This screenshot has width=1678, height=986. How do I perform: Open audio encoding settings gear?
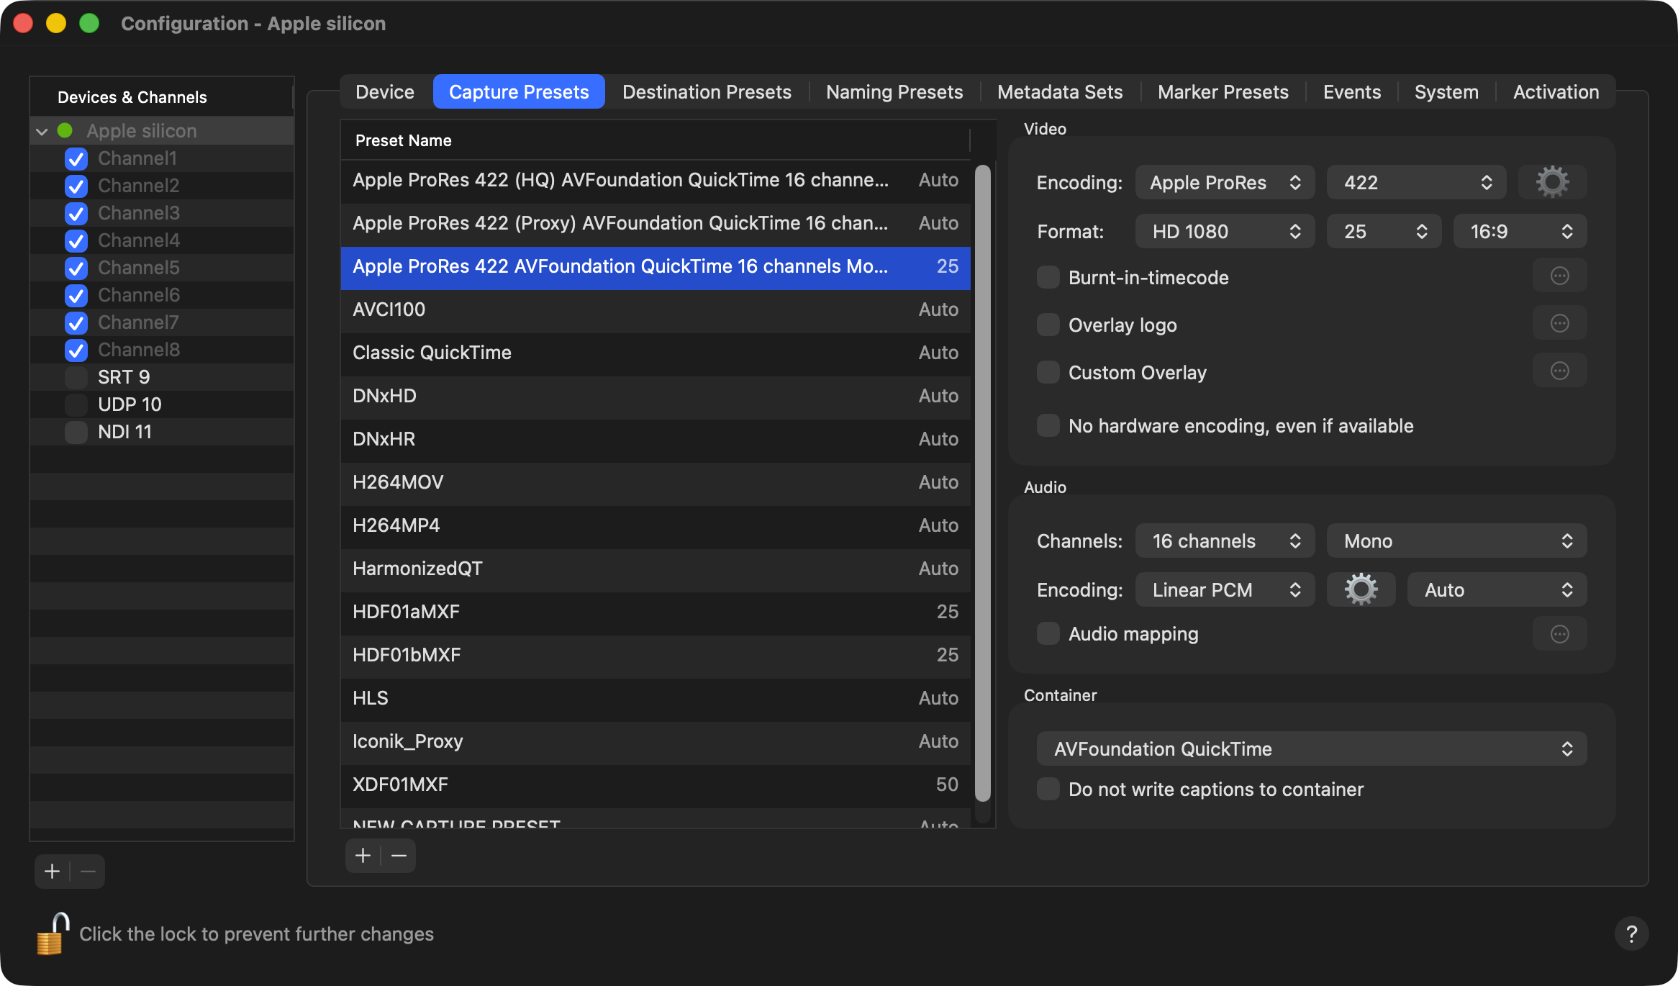[x=1361, y=589]
